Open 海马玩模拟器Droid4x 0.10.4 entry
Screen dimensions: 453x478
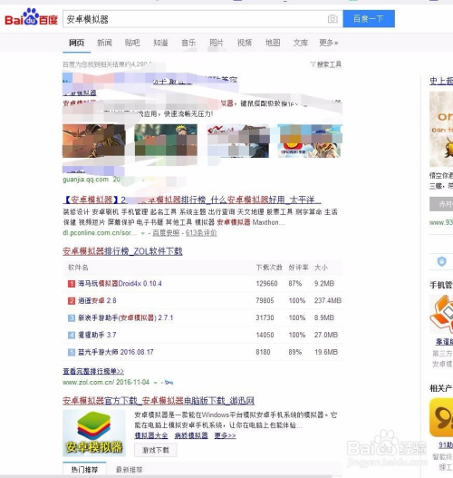pyautogui.click(x=120, y=284)
